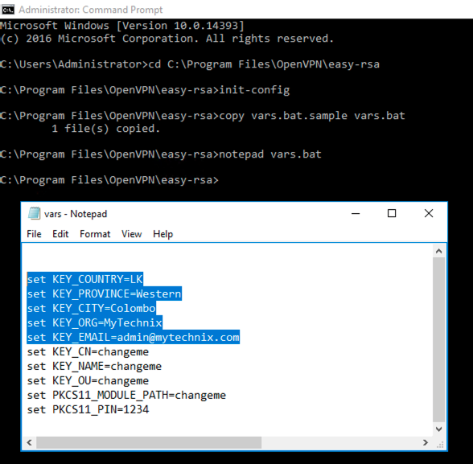This screenshot has height=464, width=473.
Task: Close the vars Notepad window
Action: [429, 213]
